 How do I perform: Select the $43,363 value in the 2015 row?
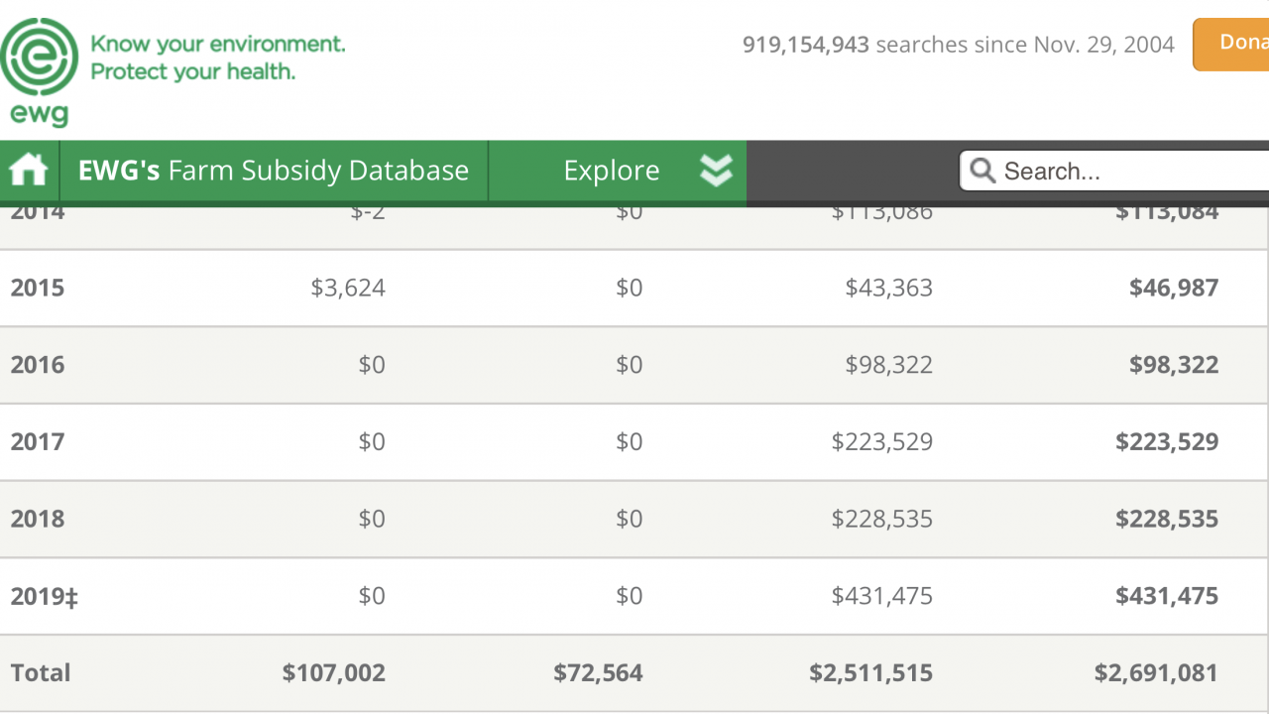click(889, 288)
